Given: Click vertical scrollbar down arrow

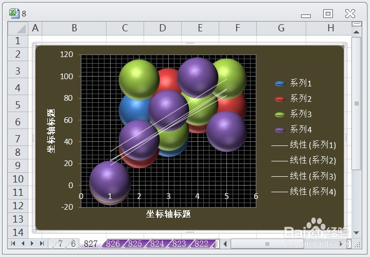Looking at the screenshot, I should pos(357,233).
